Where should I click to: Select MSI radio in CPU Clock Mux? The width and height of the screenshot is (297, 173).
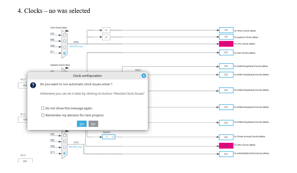(65, 41)
